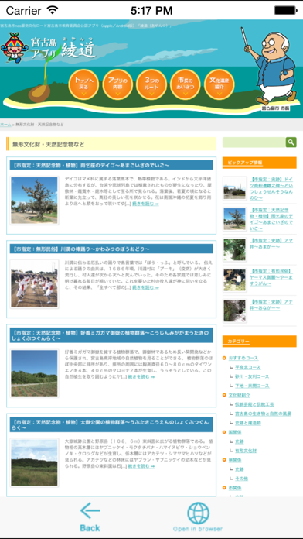Tap pickup thumbnail for アマ井
The height and width of the screenshot is (539, 303).
(235, 249)
